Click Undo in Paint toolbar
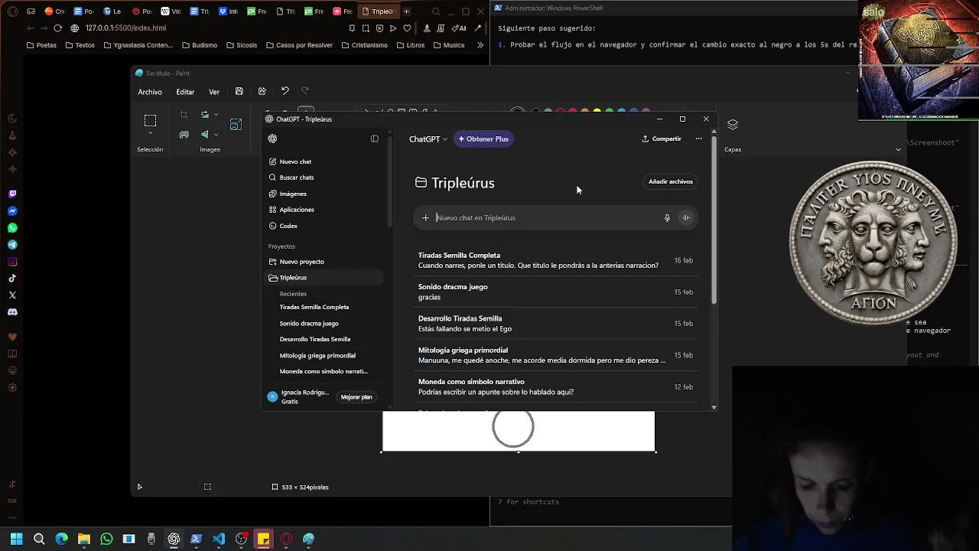 (x=285, y=91)
